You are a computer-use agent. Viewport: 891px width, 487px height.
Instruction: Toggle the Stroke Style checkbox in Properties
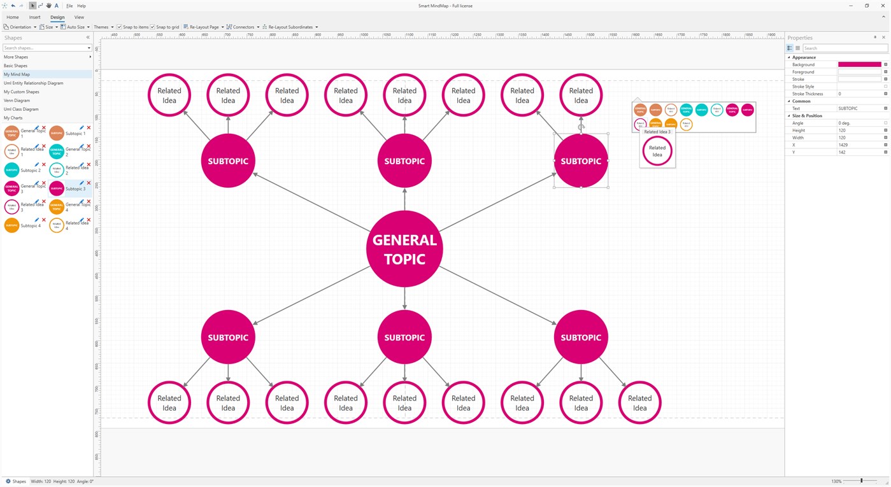885,86
